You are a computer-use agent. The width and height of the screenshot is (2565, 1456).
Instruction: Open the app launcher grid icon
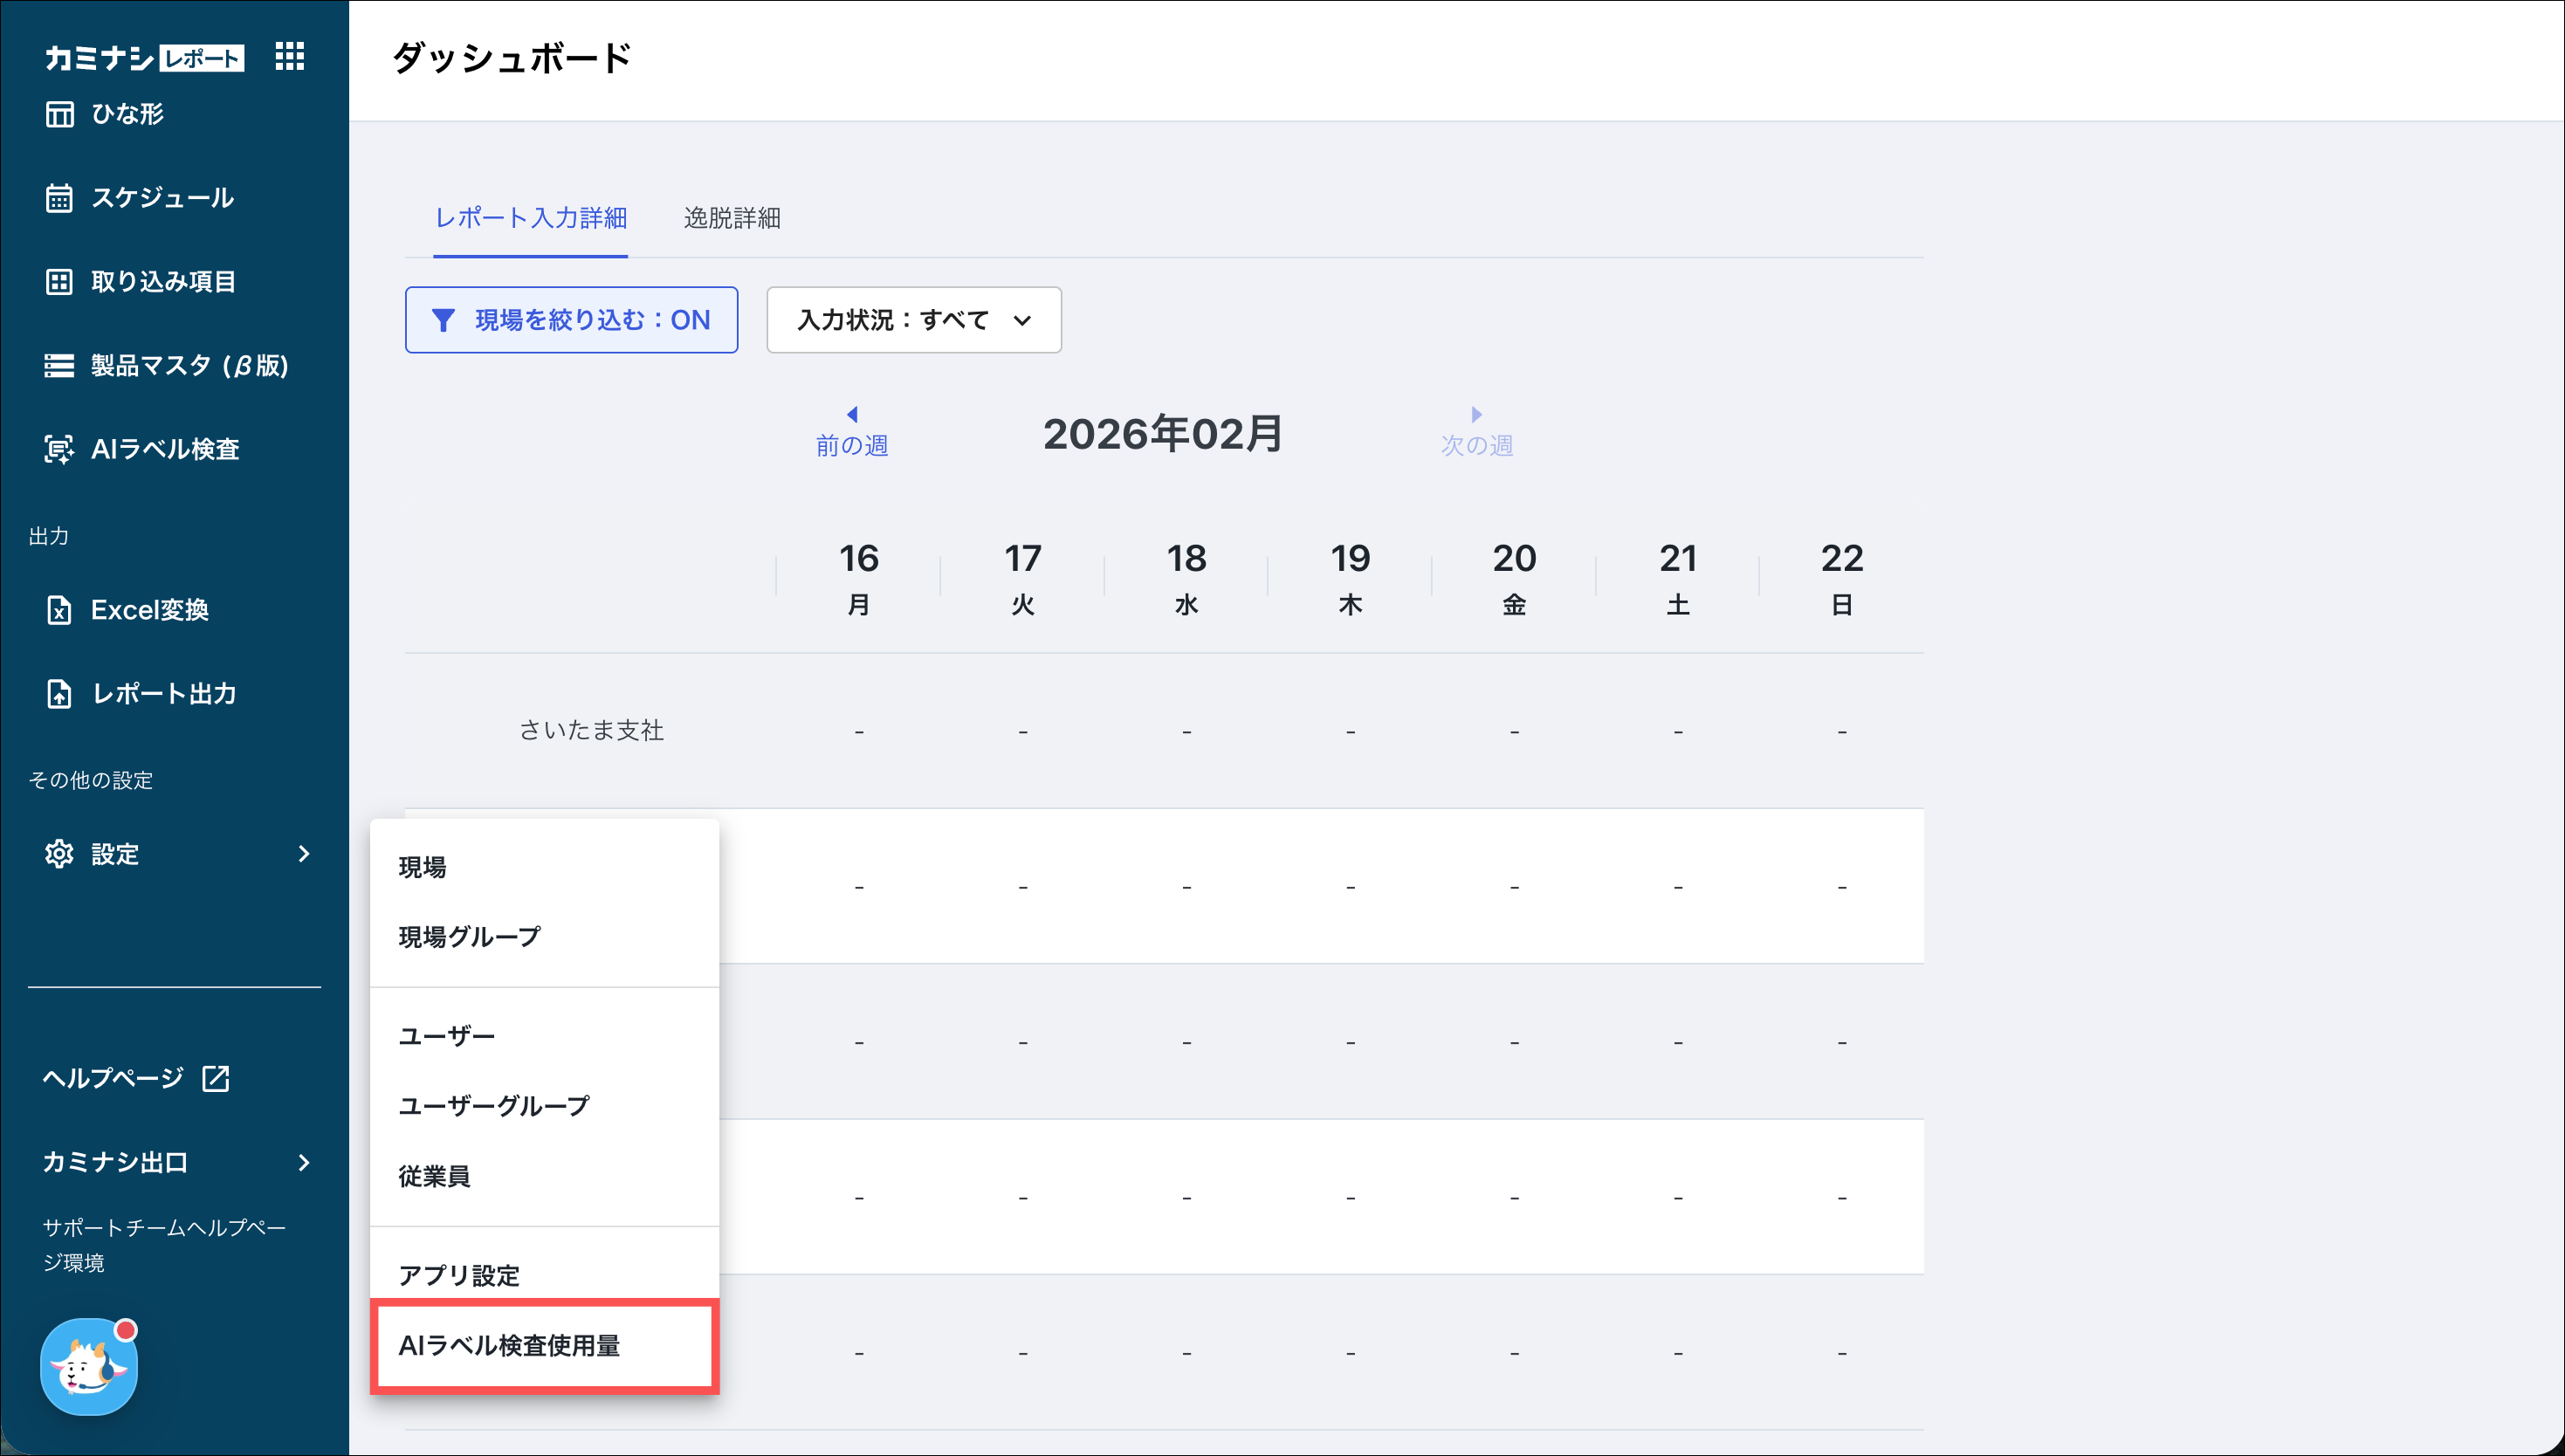[x=289, y=57]
